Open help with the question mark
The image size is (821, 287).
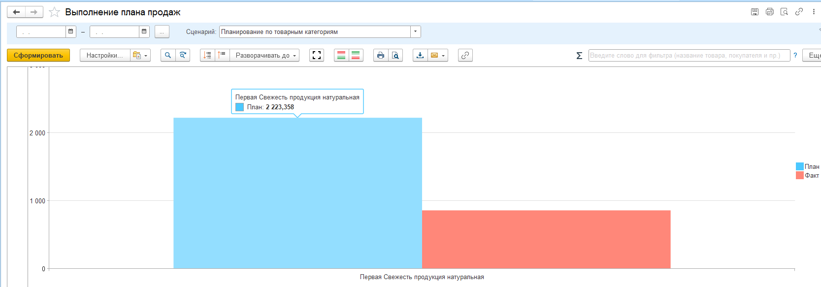(795, 55)
